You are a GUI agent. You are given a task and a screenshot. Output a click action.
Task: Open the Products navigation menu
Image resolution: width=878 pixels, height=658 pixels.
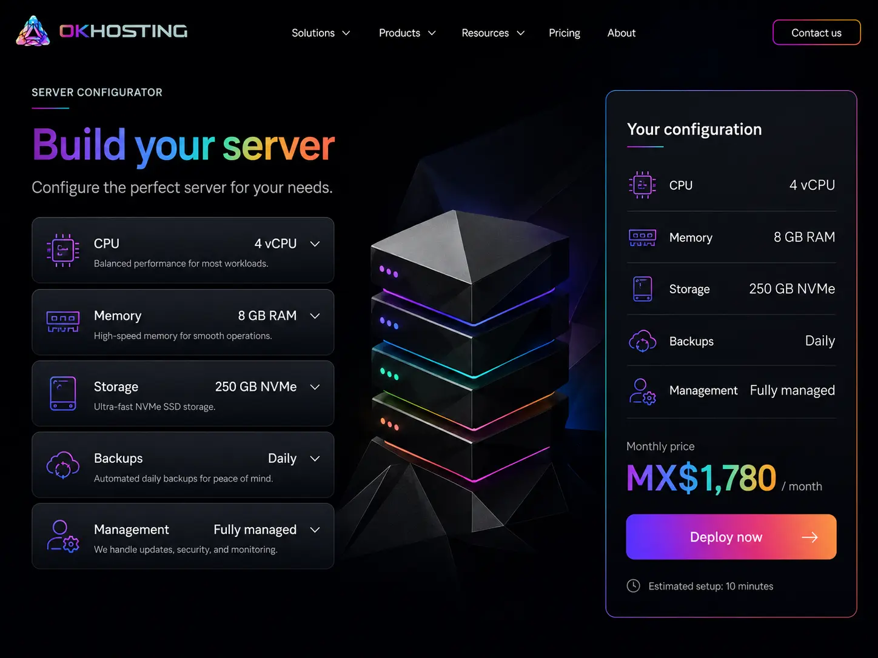(x=407, y=33)
